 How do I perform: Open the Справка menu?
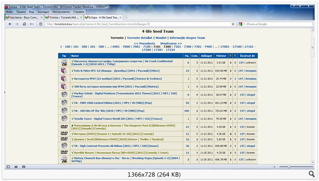point(79,12)
